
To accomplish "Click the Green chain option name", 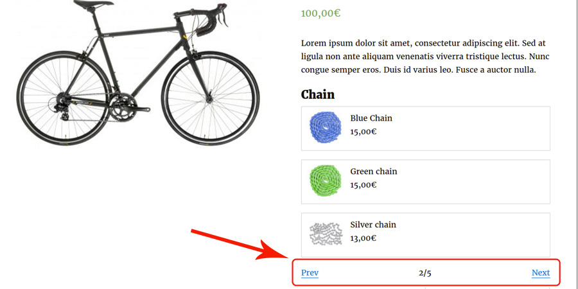I will (374, 171).
